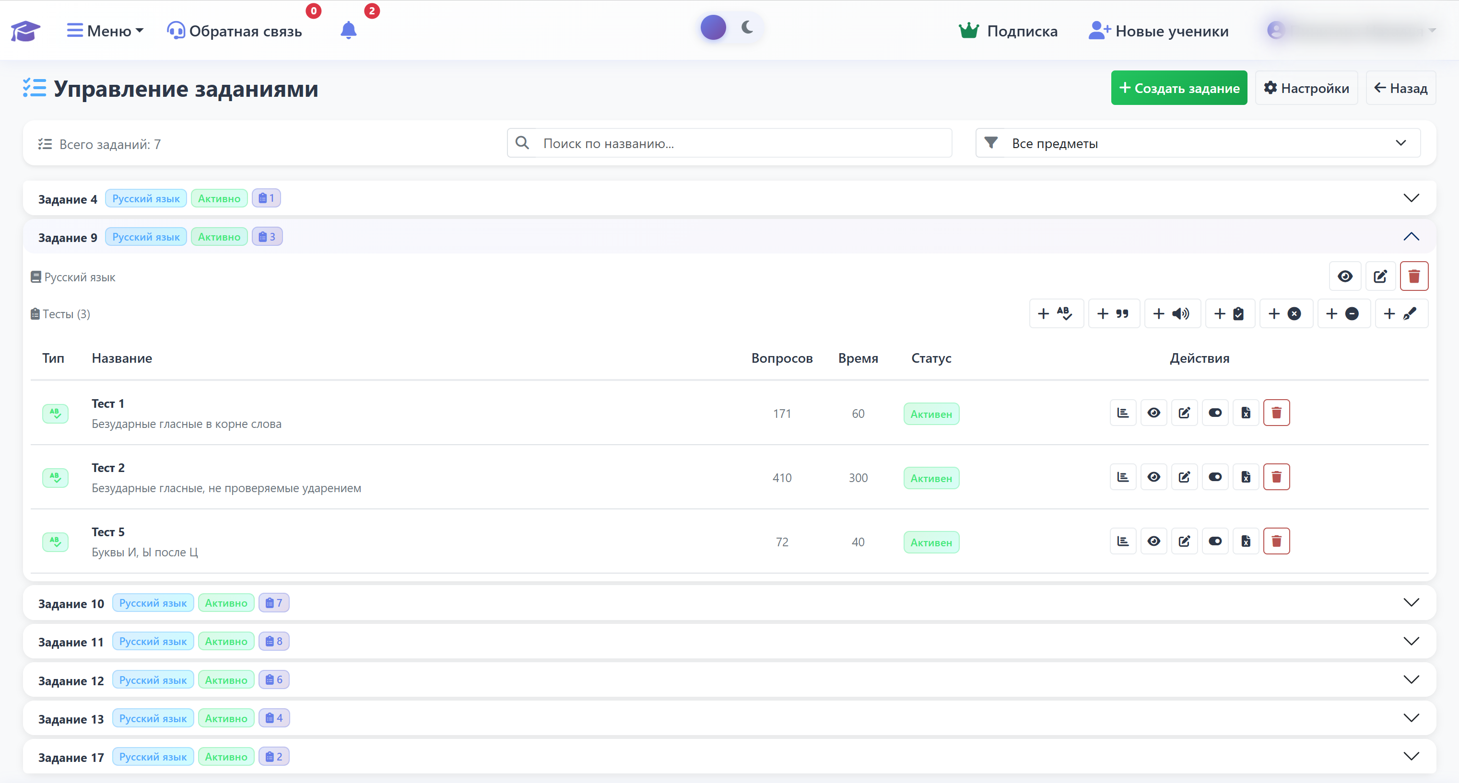Expand Задание 11
1459x783 pixels.
(729, 641)
